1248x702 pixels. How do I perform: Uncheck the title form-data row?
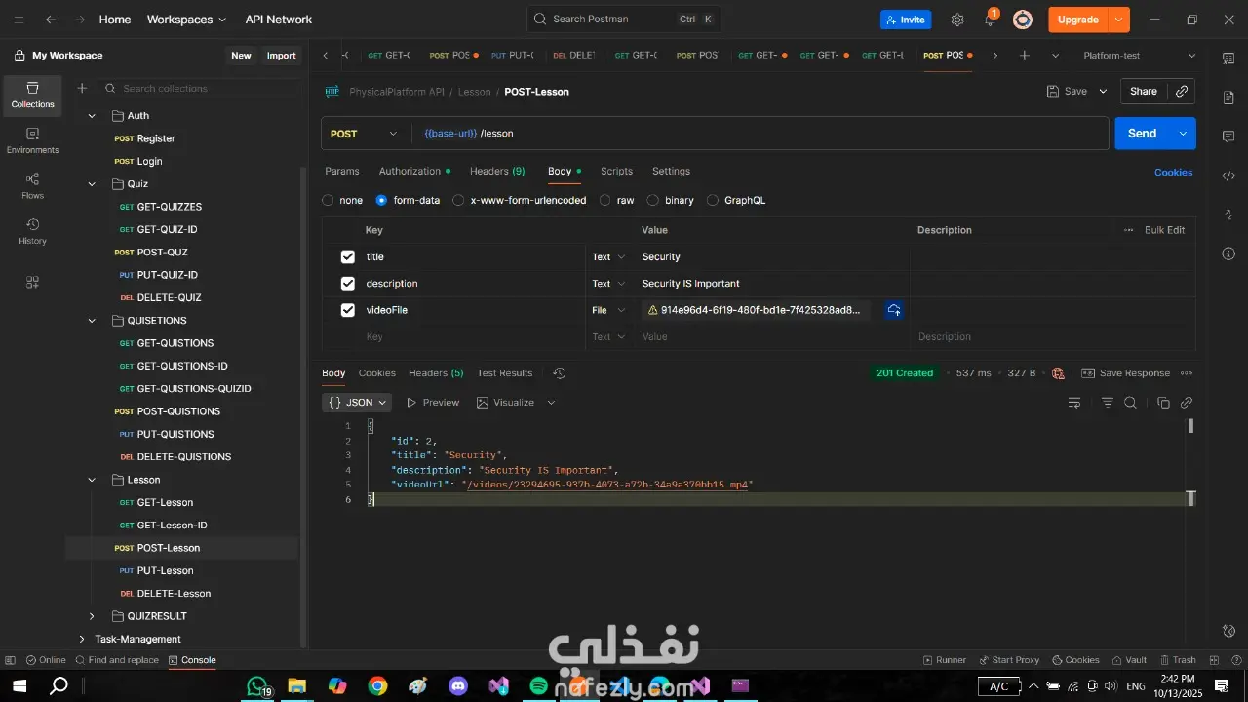pos(348,257)
